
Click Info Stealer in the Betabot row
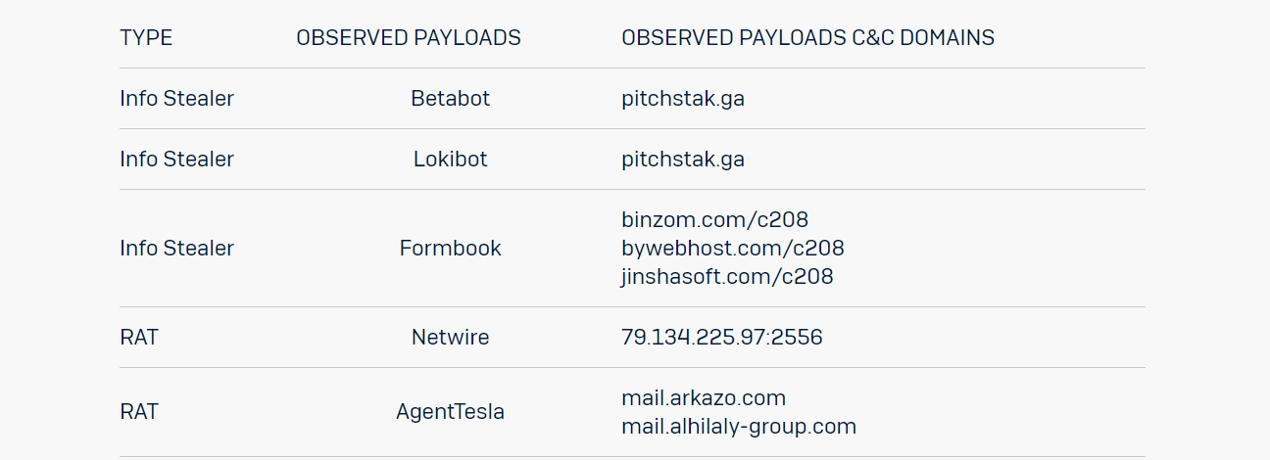click(x=176, y=99)
